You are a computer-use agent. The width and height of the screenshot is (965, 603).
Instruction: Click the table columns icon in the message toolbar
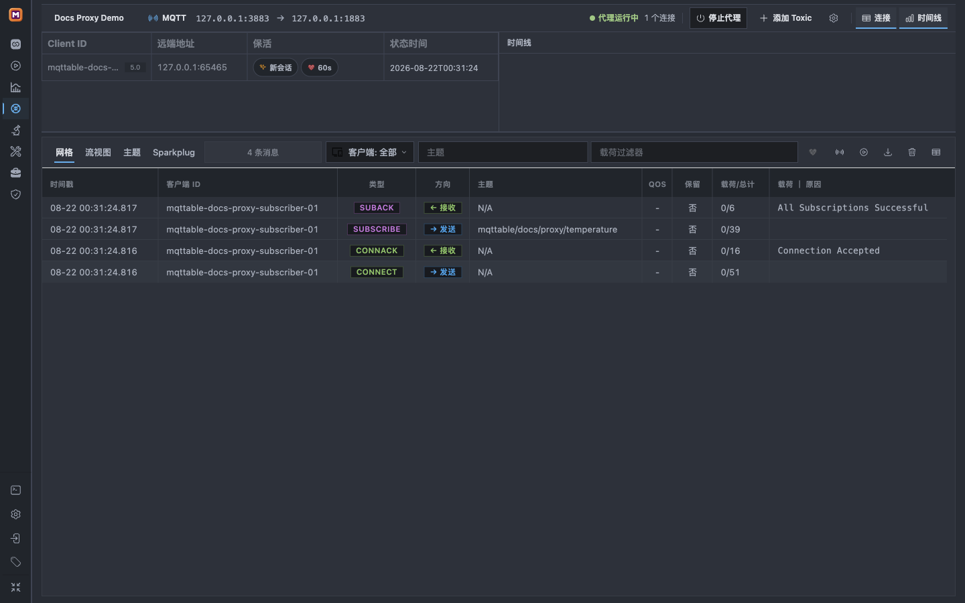(936, 152)
